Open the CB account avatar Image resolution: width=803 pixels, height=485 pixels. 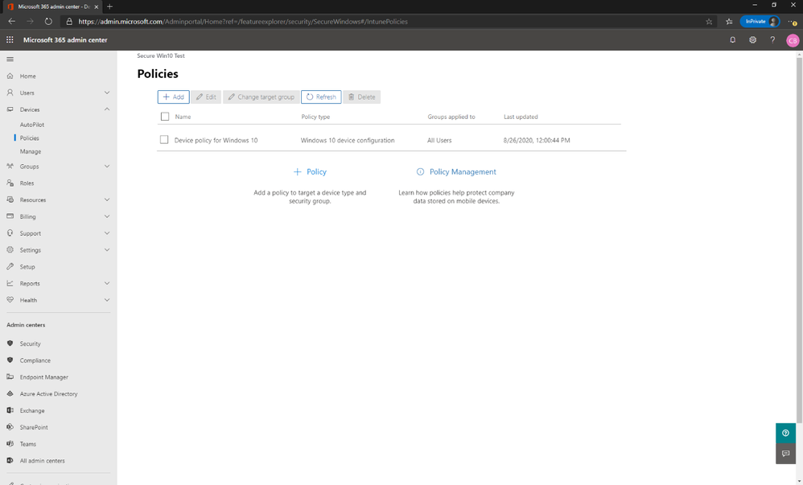coord(793,40)
